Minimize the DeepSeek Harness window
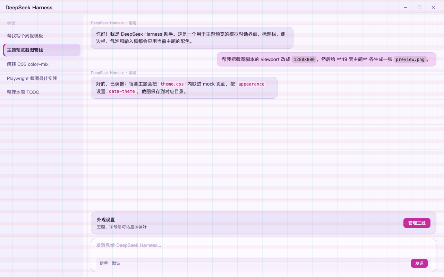Screen dimensions: 444x277 tap(405, 7)
